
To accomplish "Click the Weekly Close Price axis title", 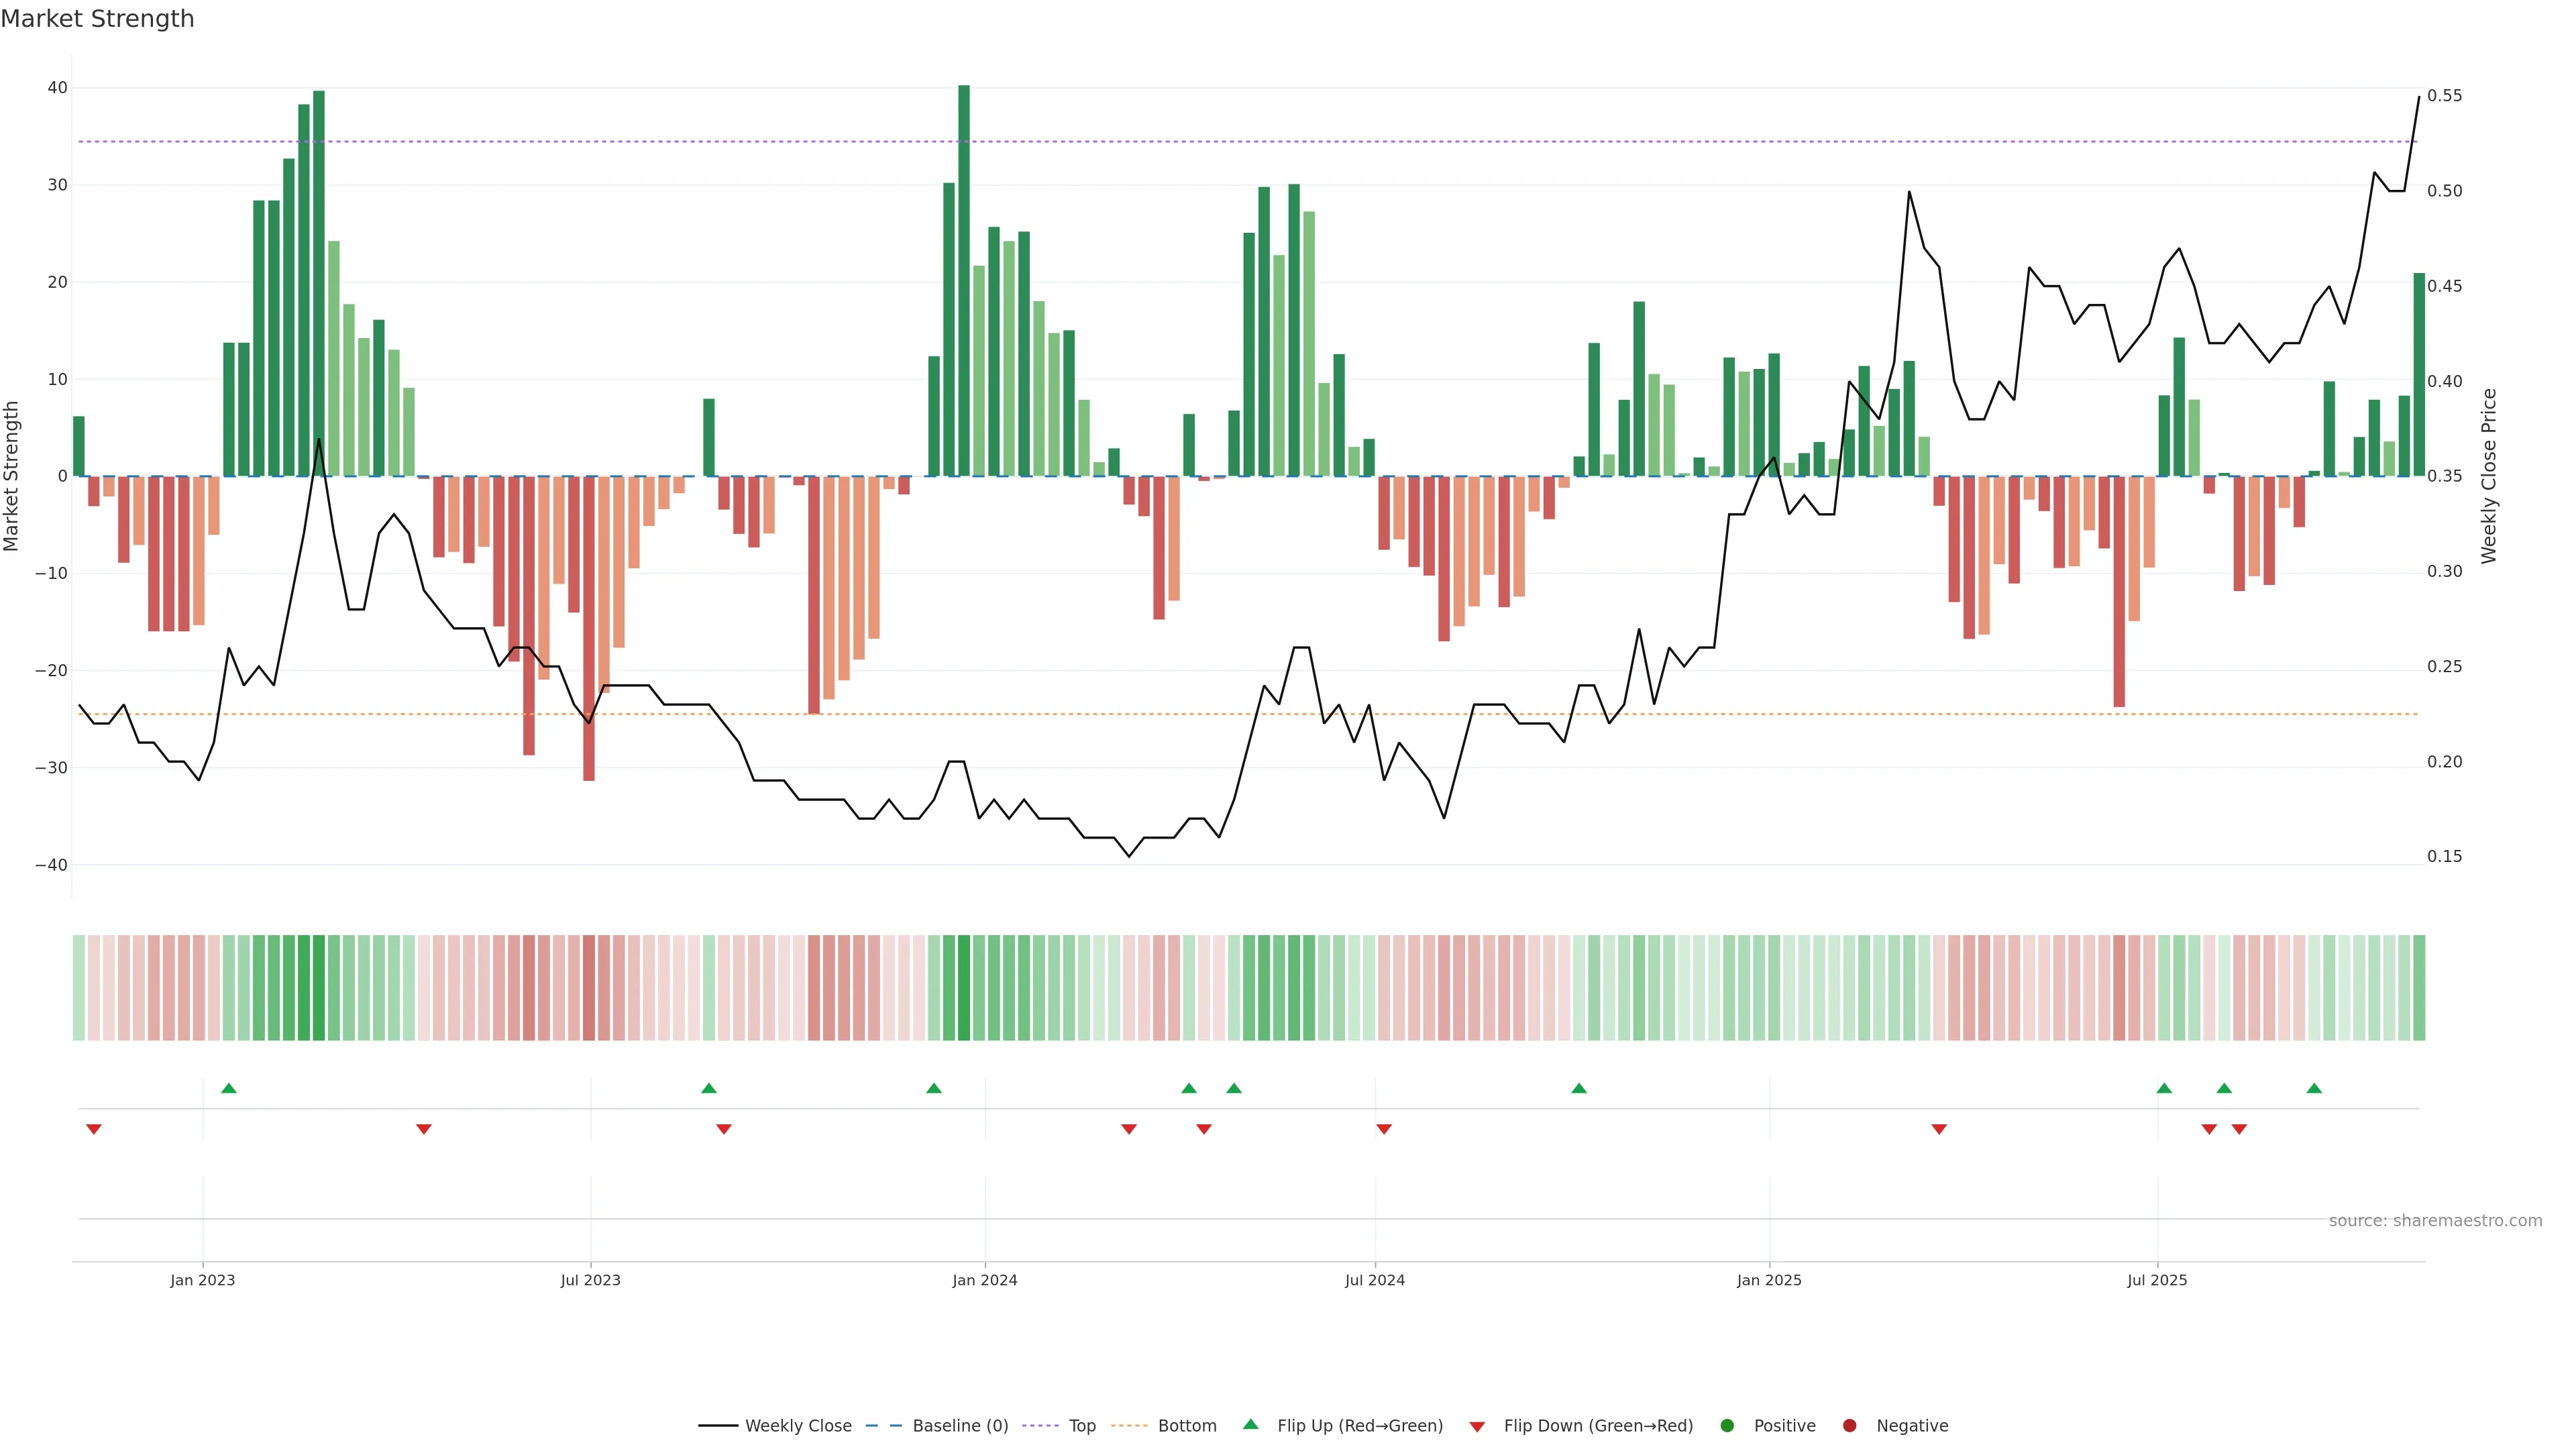I will tap(2489, 476).
